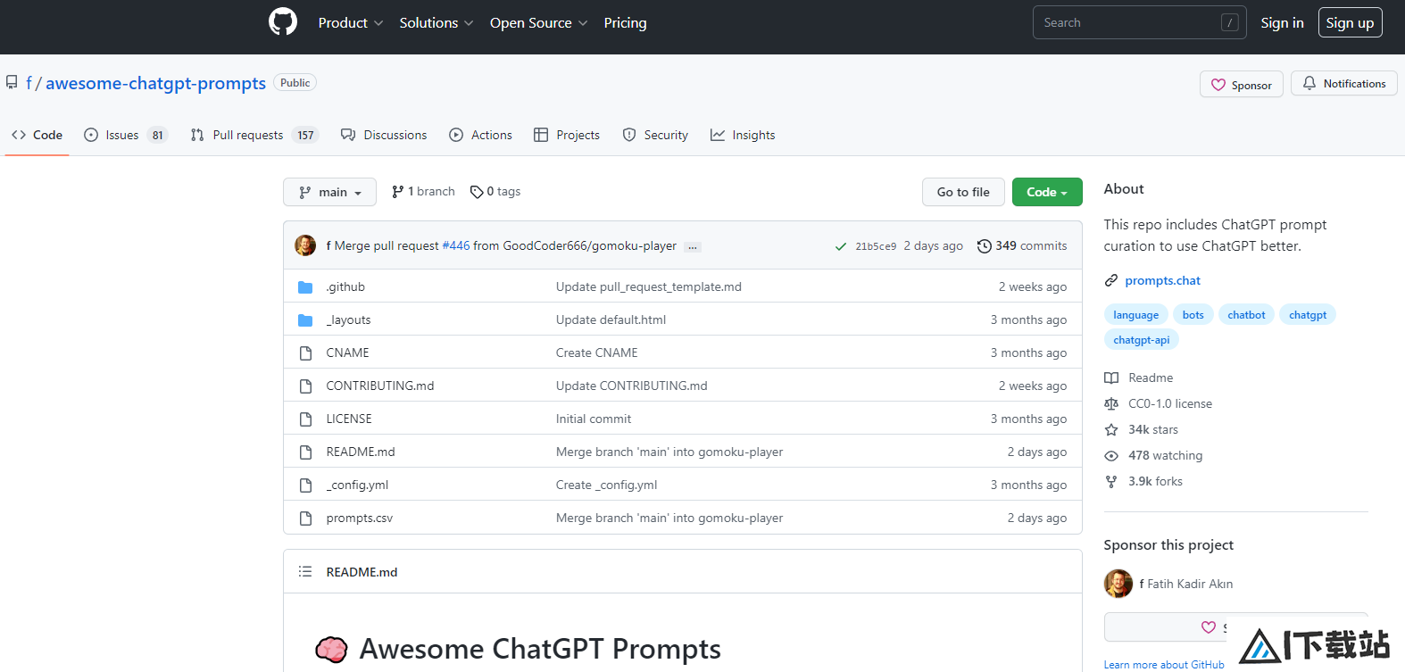View the 34k stars link

point(1142,430)
